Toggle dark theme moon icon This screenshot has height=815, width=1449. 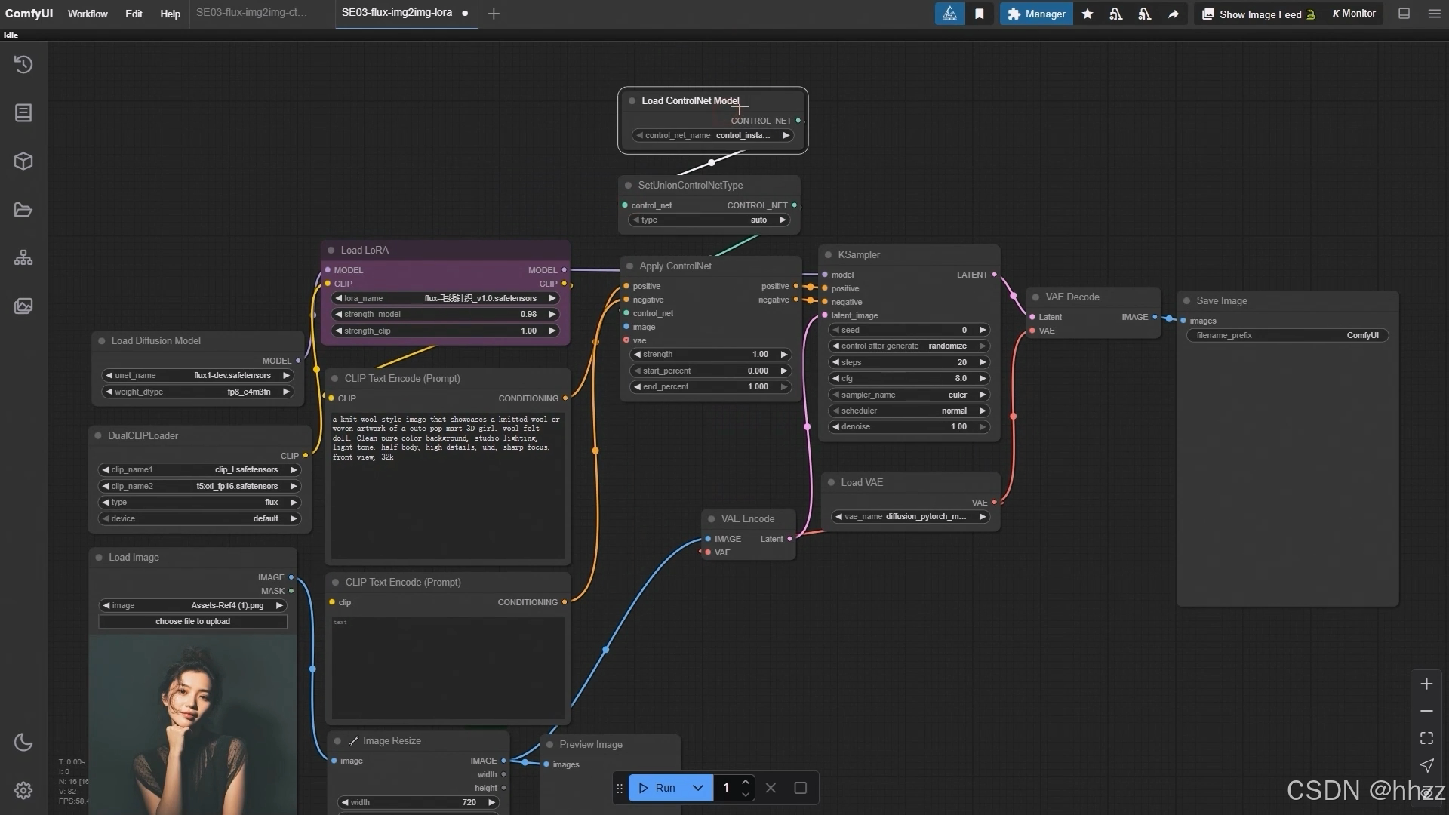pos(23,743)
